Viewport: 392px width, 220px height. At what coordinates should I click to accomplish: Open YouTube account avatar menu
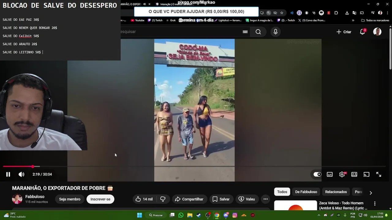(x=377, y=32)
